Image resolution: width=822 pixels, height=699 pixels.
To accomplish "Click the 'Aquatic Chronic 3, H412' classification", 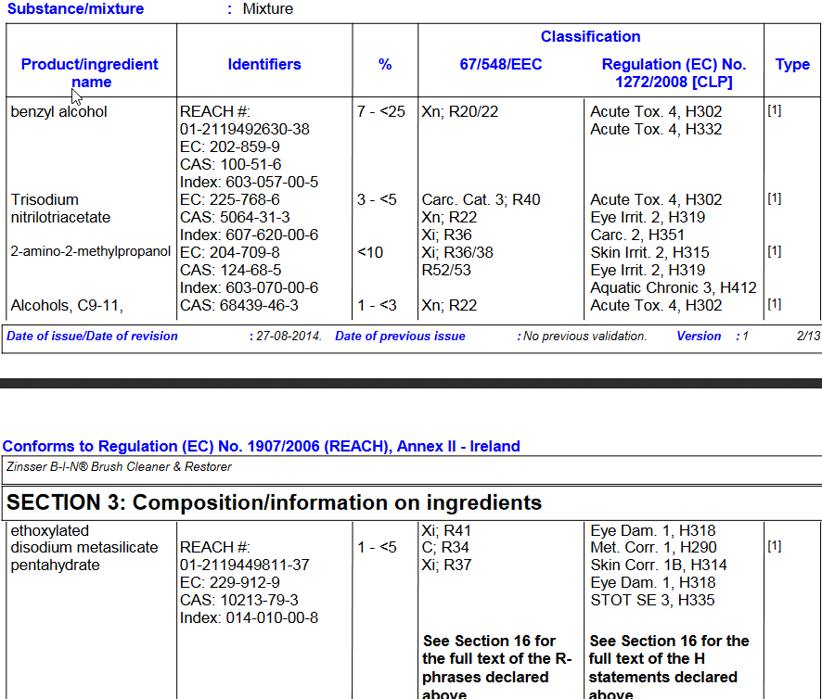I will (674, 288).
